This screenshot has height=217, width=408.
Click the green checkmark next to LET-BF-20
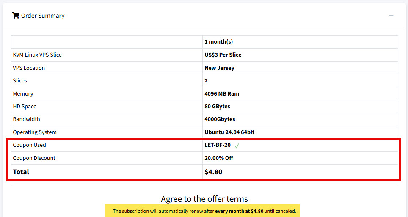[x=237, y=146]
